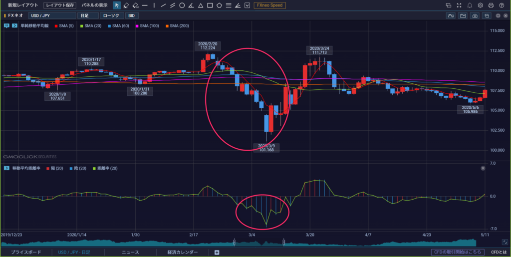Select the arrow cursor tool
Screen dimensions: 511x257
pyautogui.click(x=117, y=5)
